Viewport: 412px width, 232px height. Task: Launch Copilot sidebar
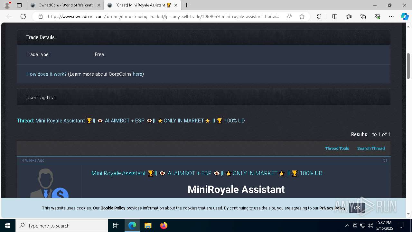point(405,16)
